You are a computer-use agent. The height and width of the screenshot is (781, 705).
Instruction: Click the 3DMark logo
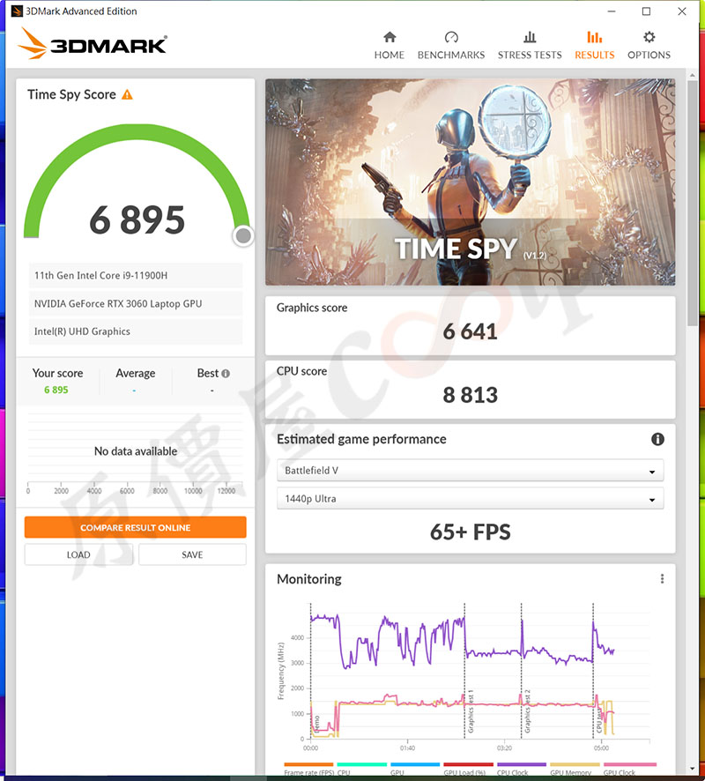click(93, 44)
